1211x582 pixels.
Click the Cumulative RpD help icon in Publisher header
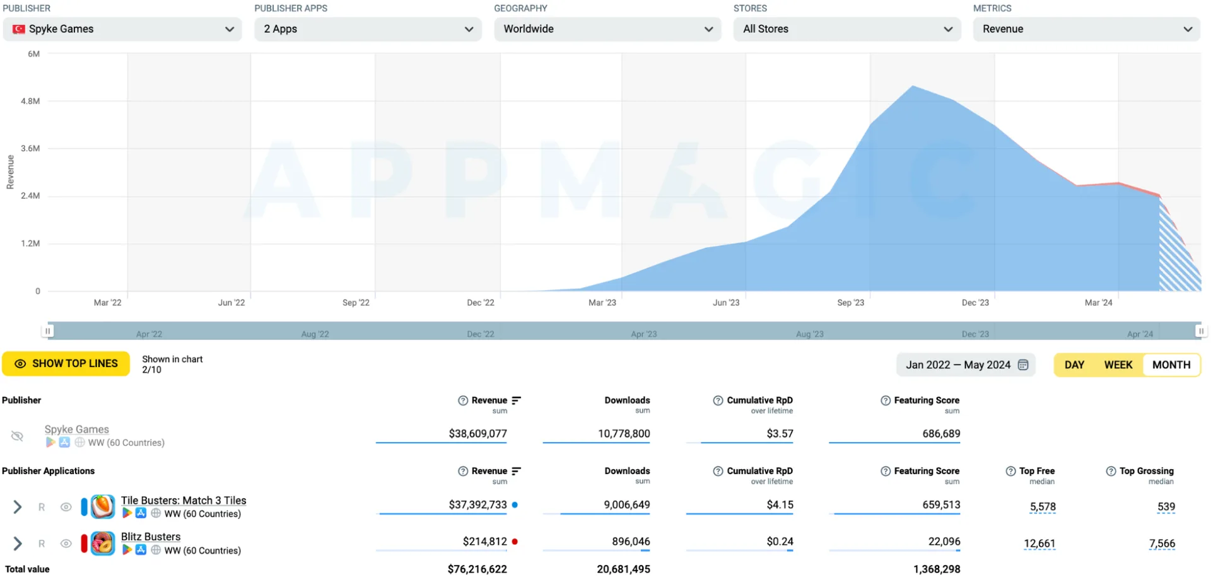coord(718,400)
